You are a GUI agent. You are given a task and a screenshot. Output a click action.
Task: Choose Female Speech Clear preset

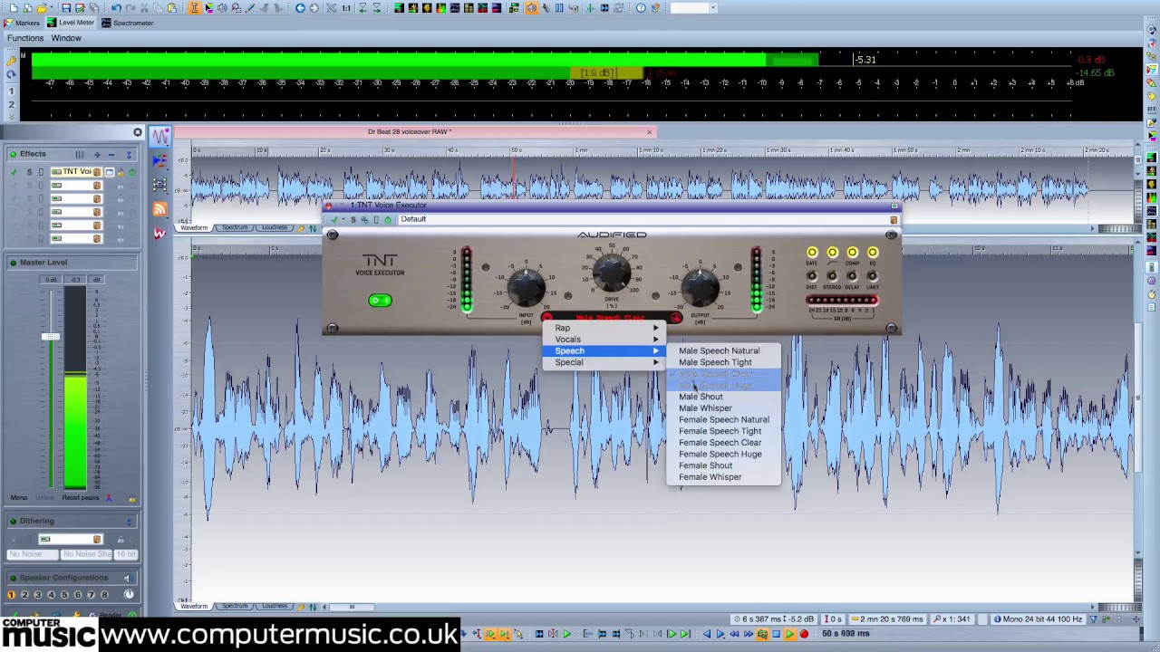720,443
